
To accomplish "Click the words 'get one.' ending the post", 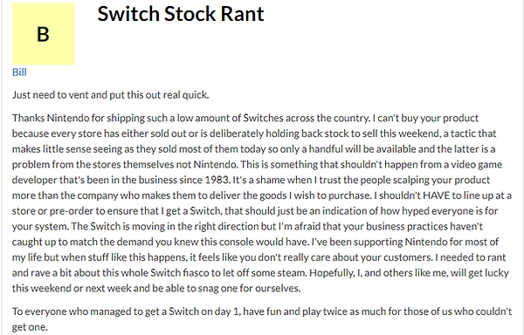I will (30, 327).
